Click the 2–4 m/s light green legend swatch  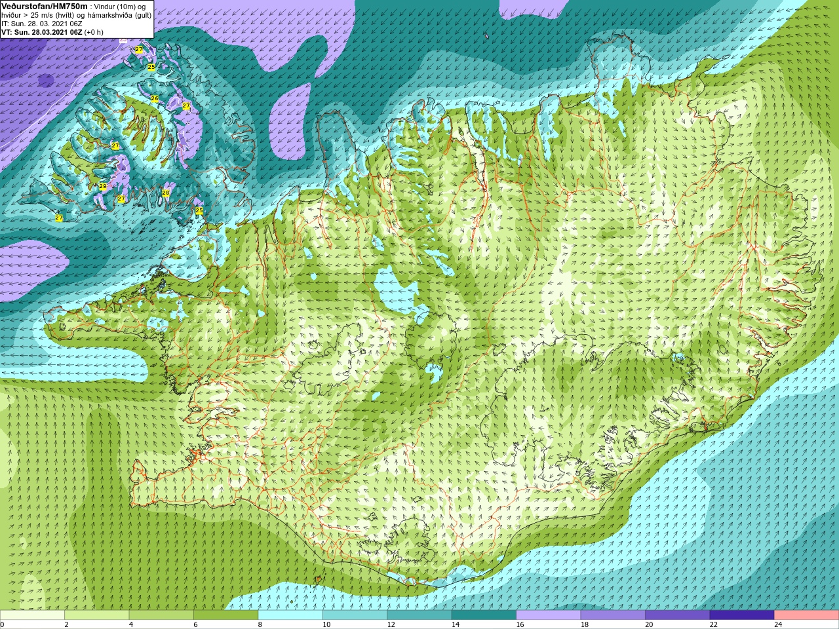click(97, 615)
